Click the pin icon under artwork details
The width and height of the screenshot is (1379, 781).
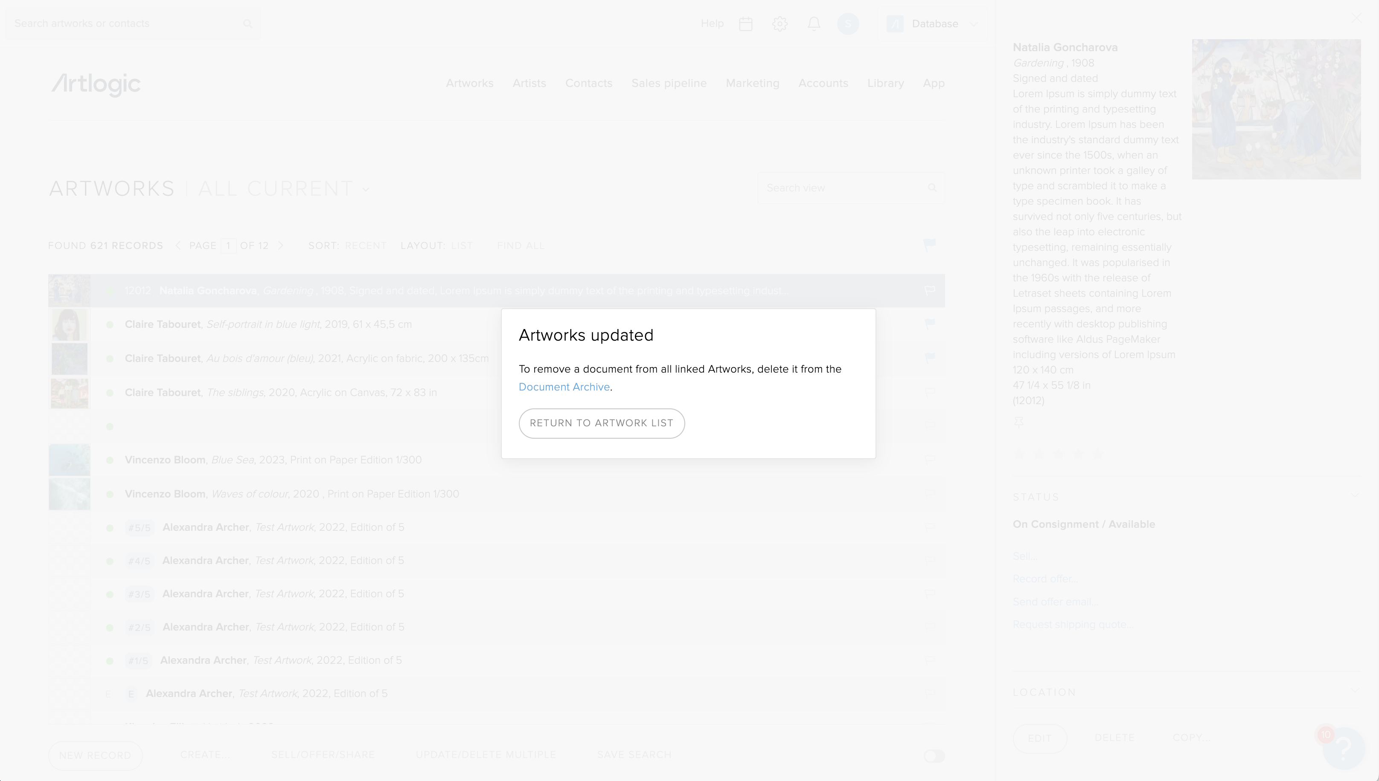[1018, 422]
